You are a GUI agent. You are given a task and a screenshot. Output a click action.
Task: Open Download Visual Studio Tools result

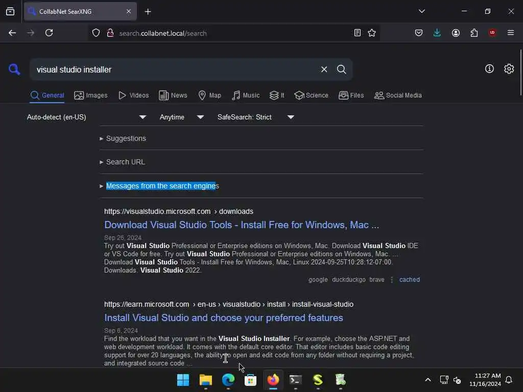(242, 225)
